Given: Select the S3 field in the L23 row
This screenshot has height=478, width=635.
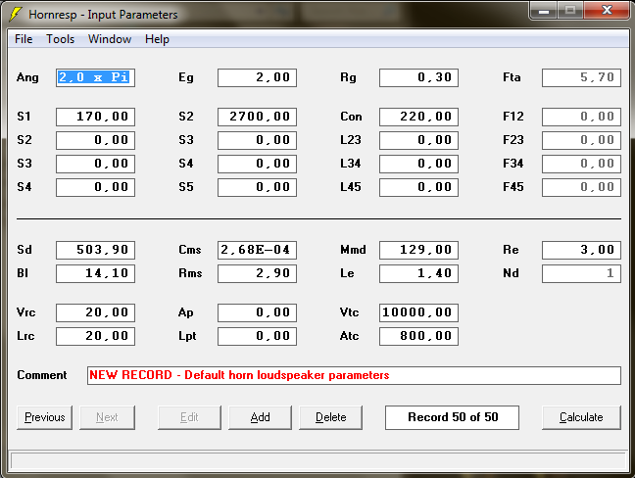Looking at the screenshot, I should 257,140.
